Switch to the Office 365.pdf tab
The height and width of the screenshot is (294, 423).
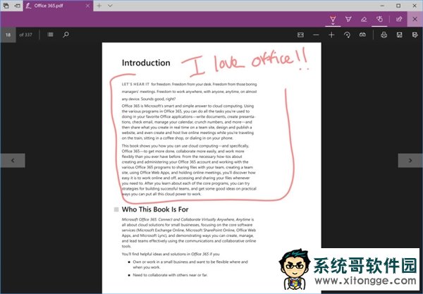(x=58, y=6)
